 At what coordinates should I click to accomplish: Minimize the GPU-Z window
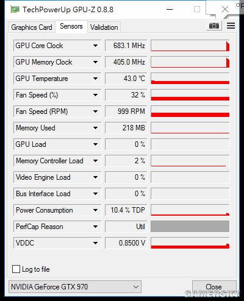pyautogui.click(x=170, y=9)
